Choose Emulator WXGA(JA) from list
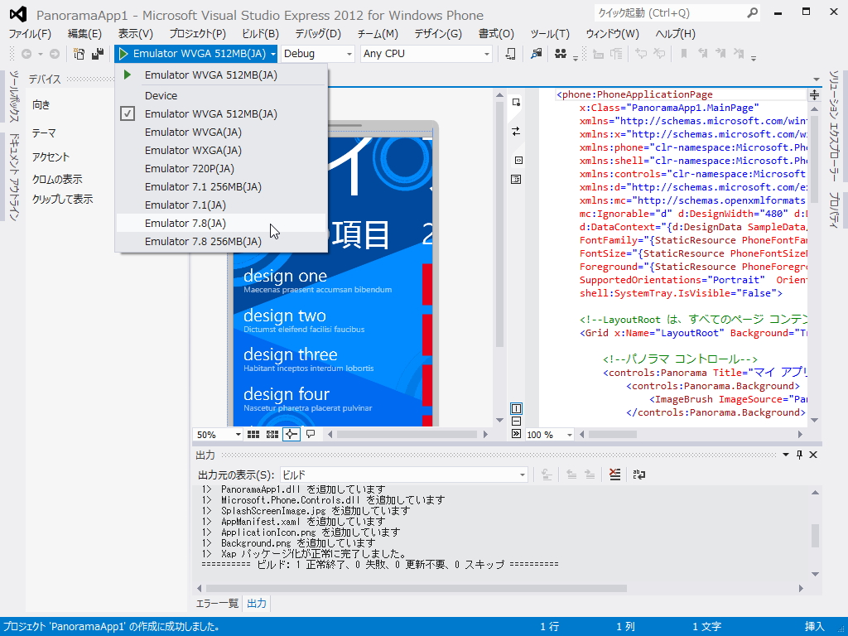Viewport: 848px width, 636px height. [x=221, y=151]
